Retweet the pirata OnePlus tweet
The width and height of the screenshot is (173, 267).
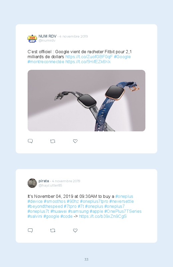[x=53, y=230]
